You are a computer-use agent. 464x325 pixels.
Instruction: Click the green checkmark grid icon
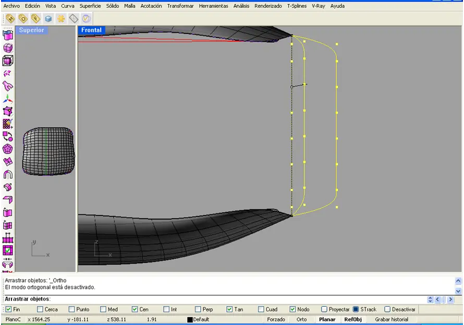pyautogui.click(x=8, y=250)
